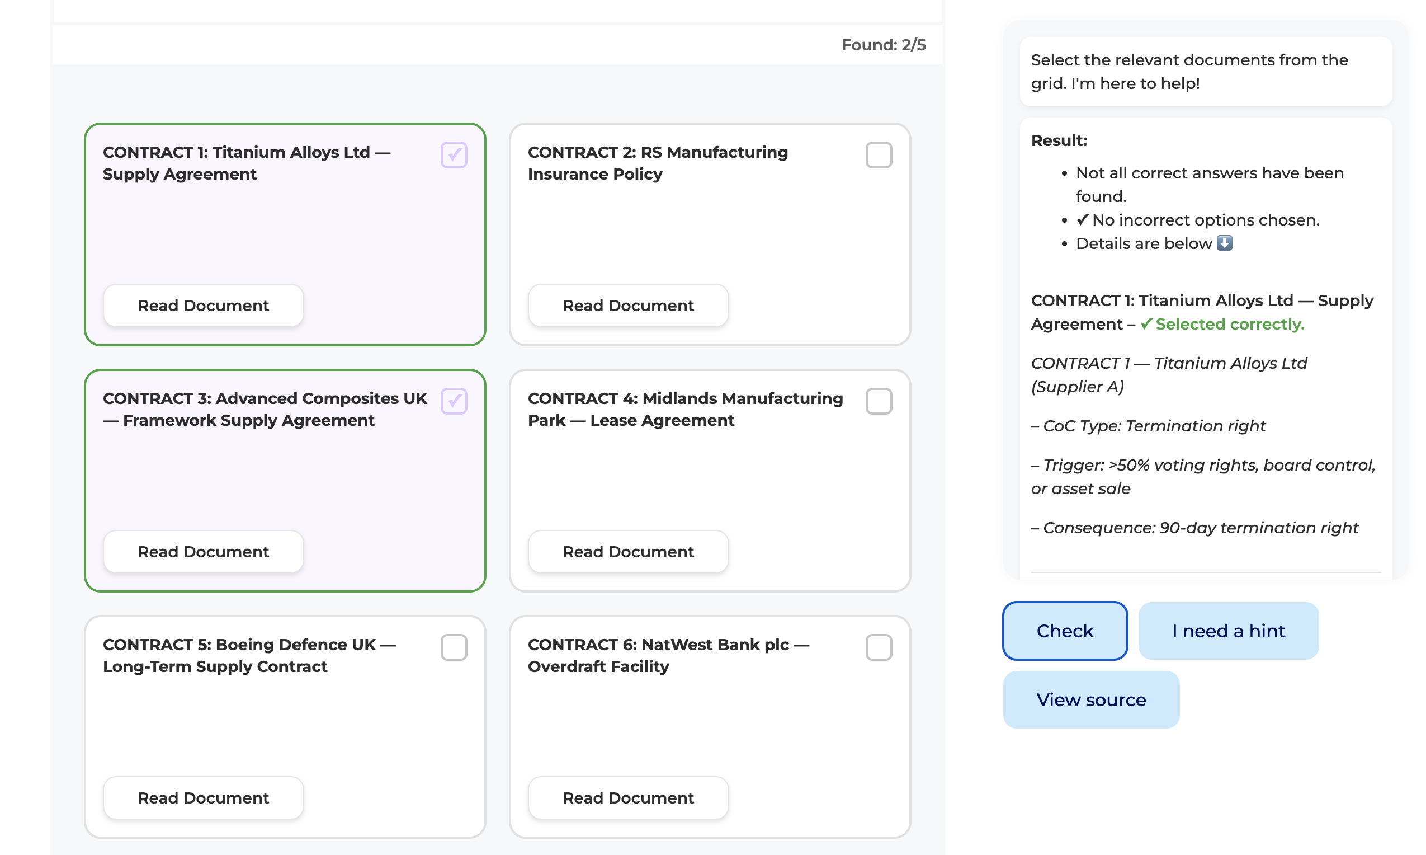Viewport: 1426px width, 855px height.
Task: Open Read Document for Contract 4
Action: click(x=628, y=551)
